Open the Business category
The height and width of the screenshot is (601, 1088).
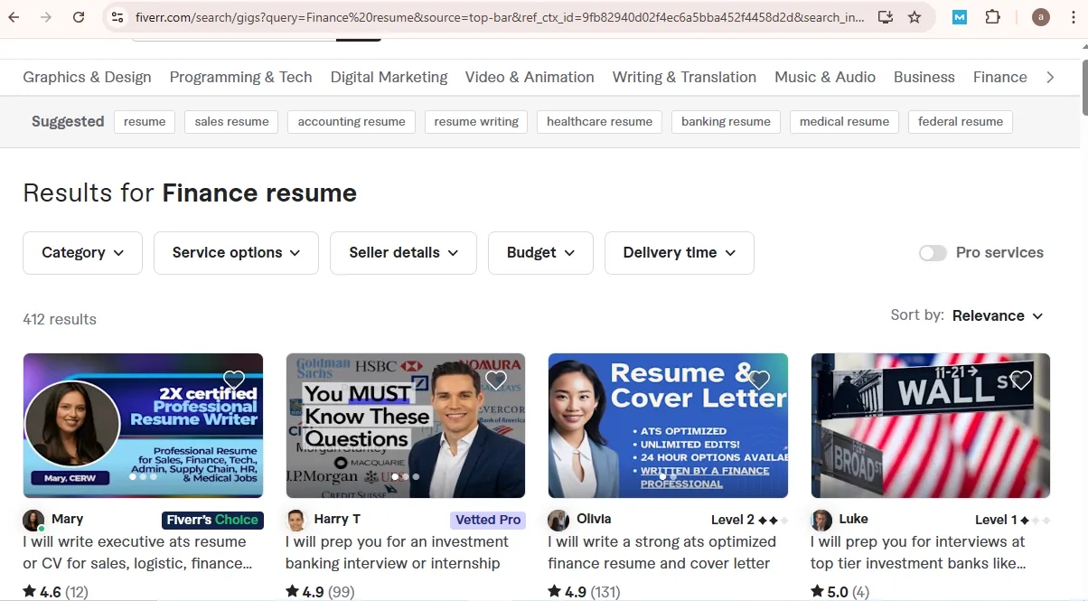[924, 77]
